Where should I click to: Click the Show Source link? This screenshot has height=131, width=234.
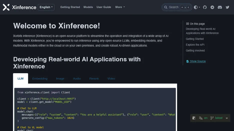pyautogui.click(x=197, y=61)
